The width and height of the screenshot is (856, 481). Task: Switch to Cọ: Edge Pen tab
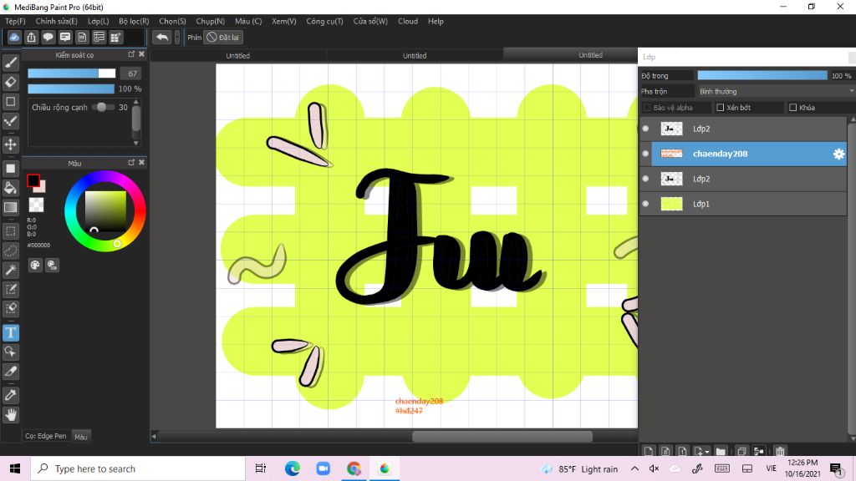click(46, 436)
